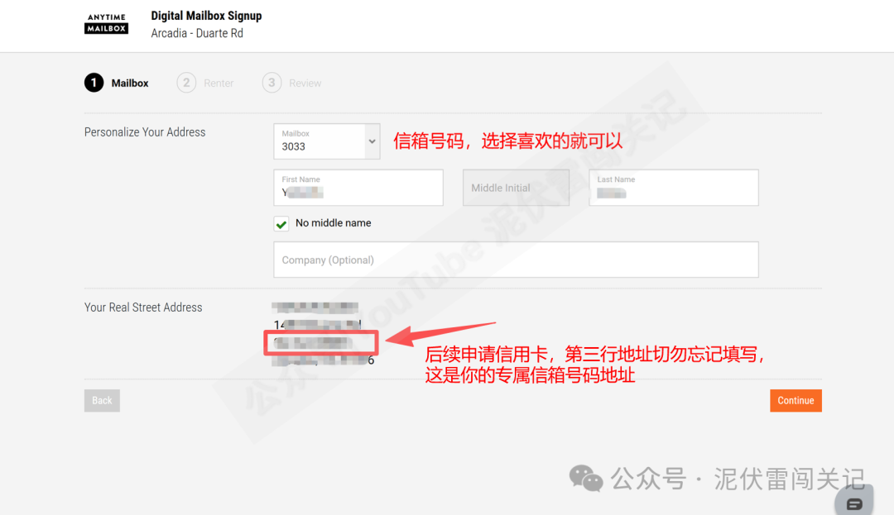Click the Anytime Mailbox logo
Screen dimensions: 894x515
coord(106,24)
